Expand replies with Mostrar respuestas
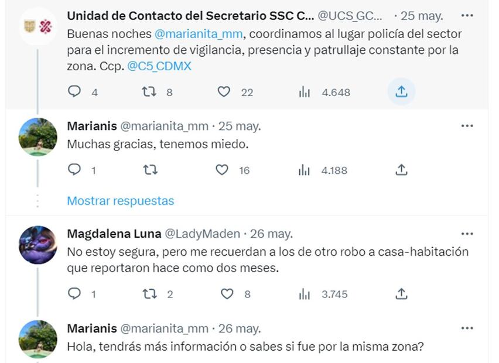Viewport: 499px width, 363px height. [x=120, y=201]
